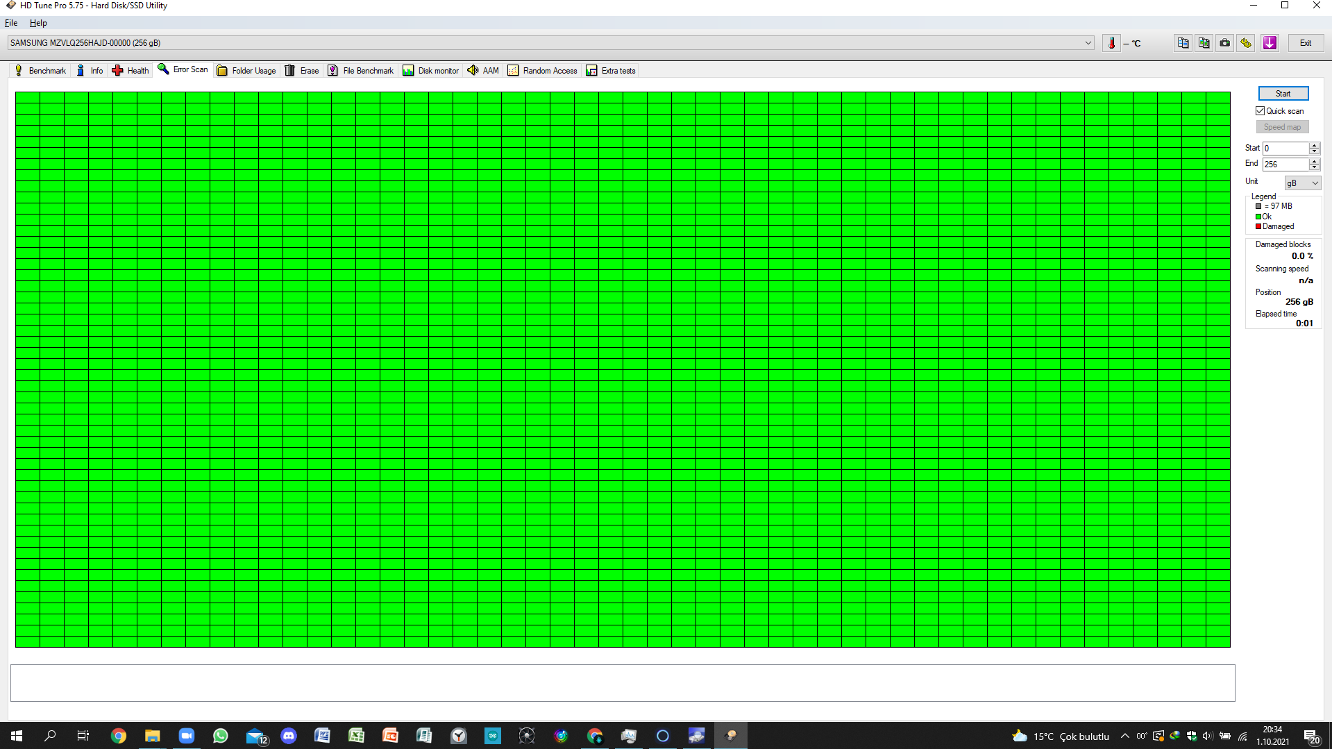Open the Help menu

coord(38,23)
